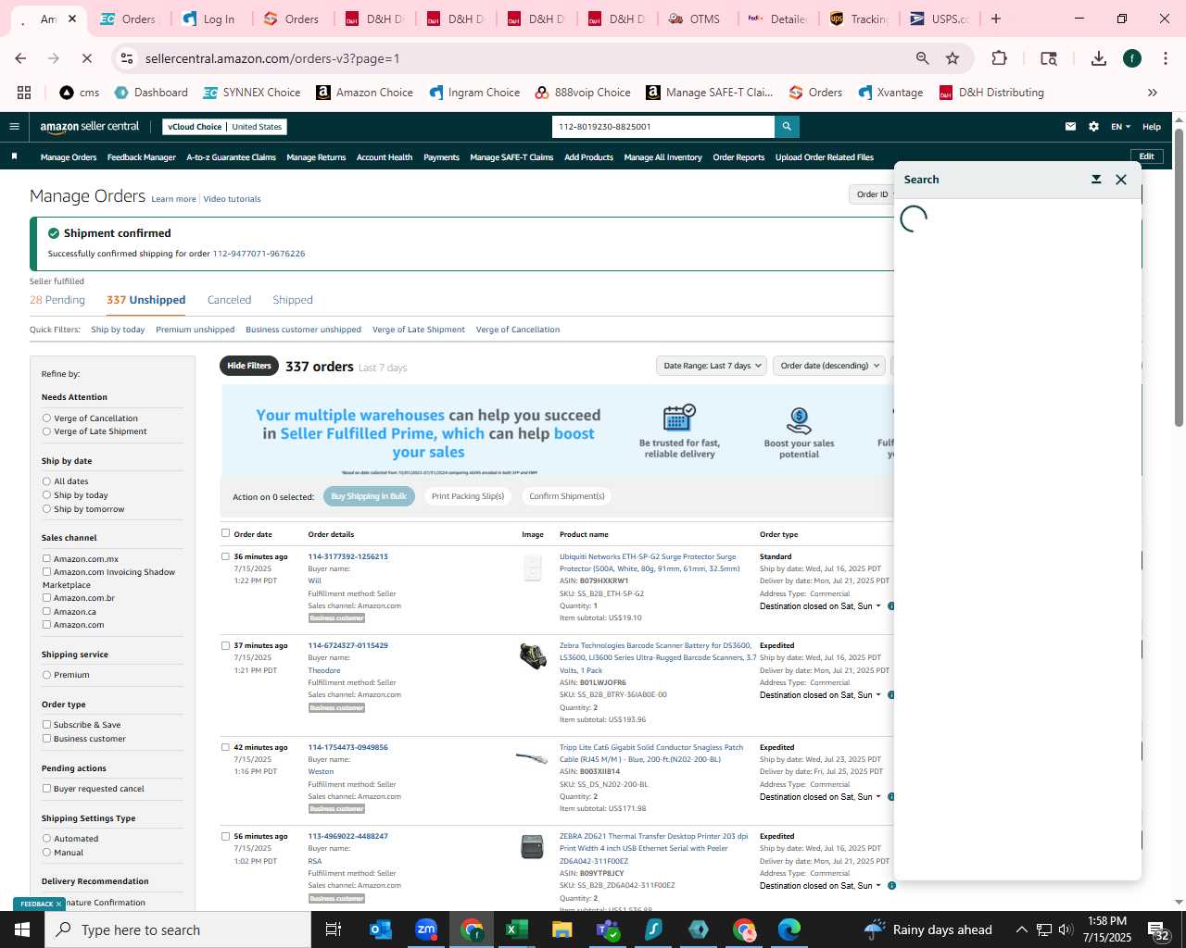Check the Amazon.ca sales channel box

coord(46,612)
